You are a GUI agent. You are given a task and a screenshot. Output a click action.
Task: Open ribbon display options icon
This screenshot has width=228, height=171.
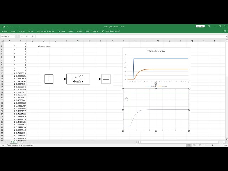(209, 26)
